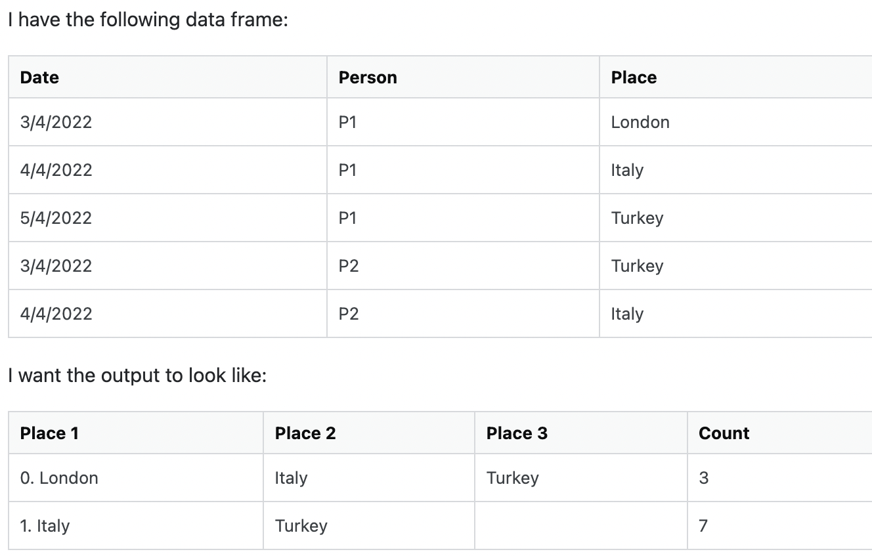Select the '0. London' cell
The image size is (872, 556).
point(59,478)
